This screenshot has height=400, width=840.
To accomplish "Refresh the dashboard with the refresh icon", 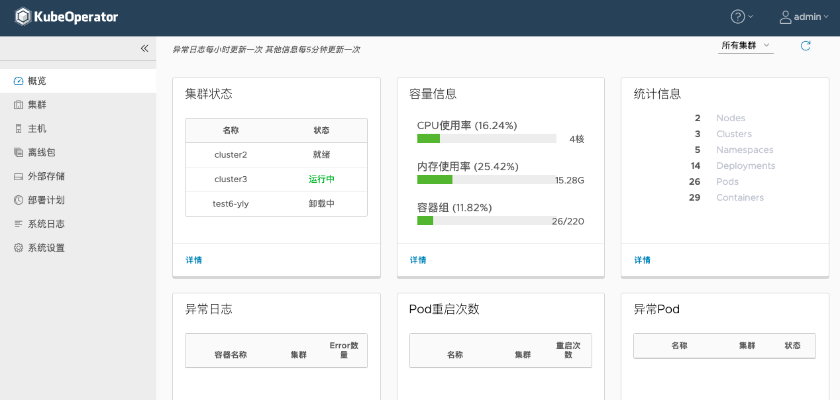I will [806, 46].
